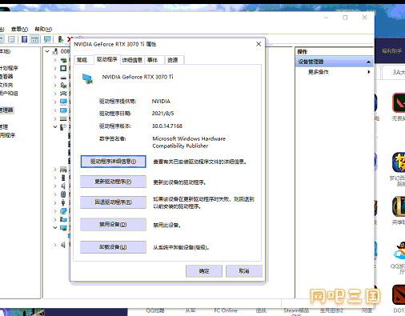This screenshot has height=316, width=405.
Task: Select the USB plug category icon in device tree
Action: pos(63,202)
